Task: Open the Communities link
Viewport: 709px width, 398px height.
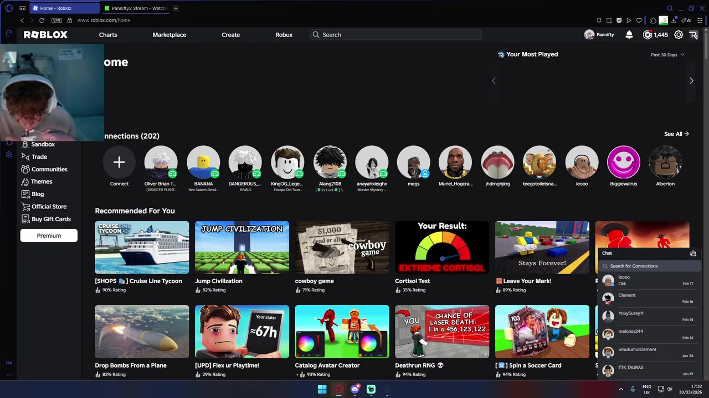Action: 49,169
